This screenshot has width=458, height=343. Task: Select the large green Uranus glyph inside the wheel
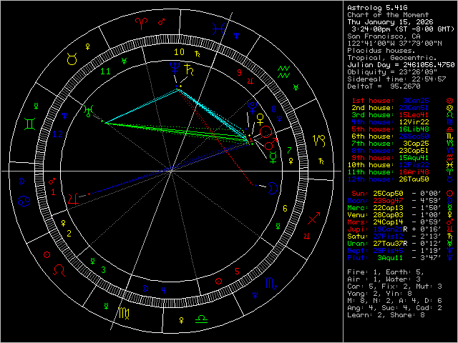tap(88, 111)
